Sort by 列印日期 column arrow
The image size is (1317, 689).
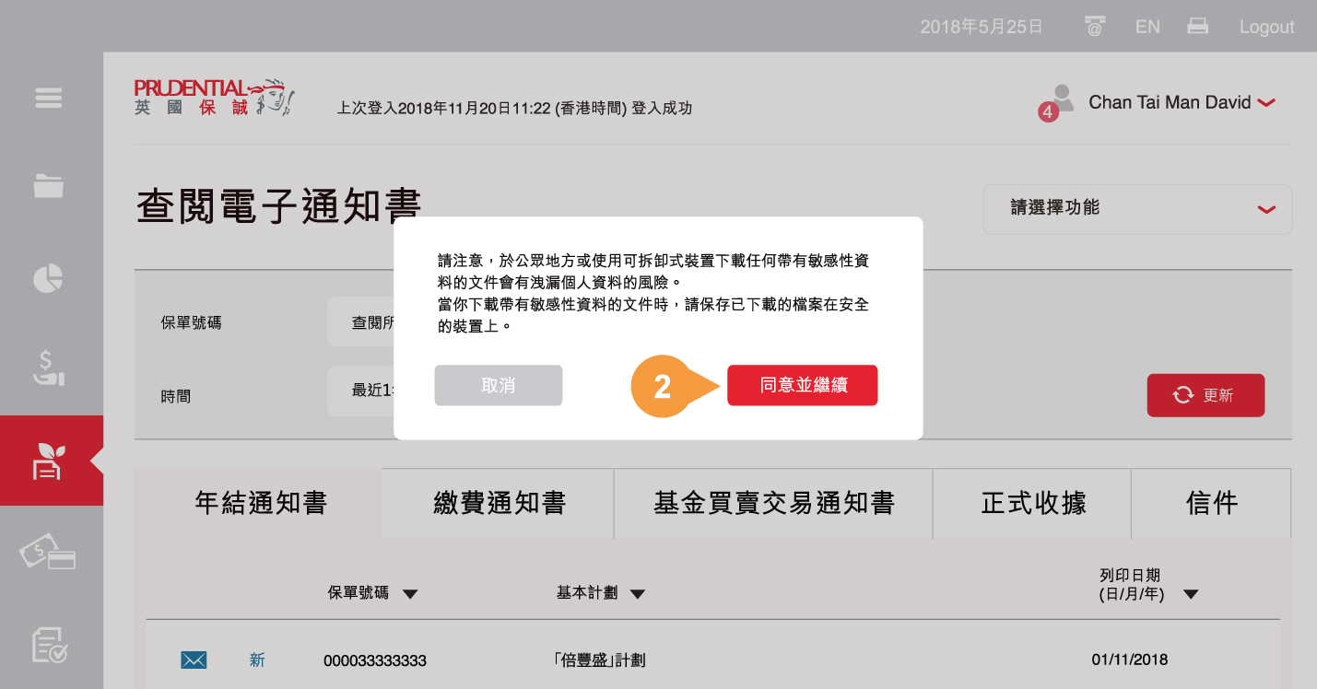pyautogui.click(x=1190, y=594)
